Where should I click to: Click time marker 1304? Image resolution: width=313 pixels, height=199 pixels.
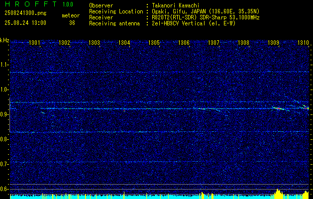click(x=124, y=42)
